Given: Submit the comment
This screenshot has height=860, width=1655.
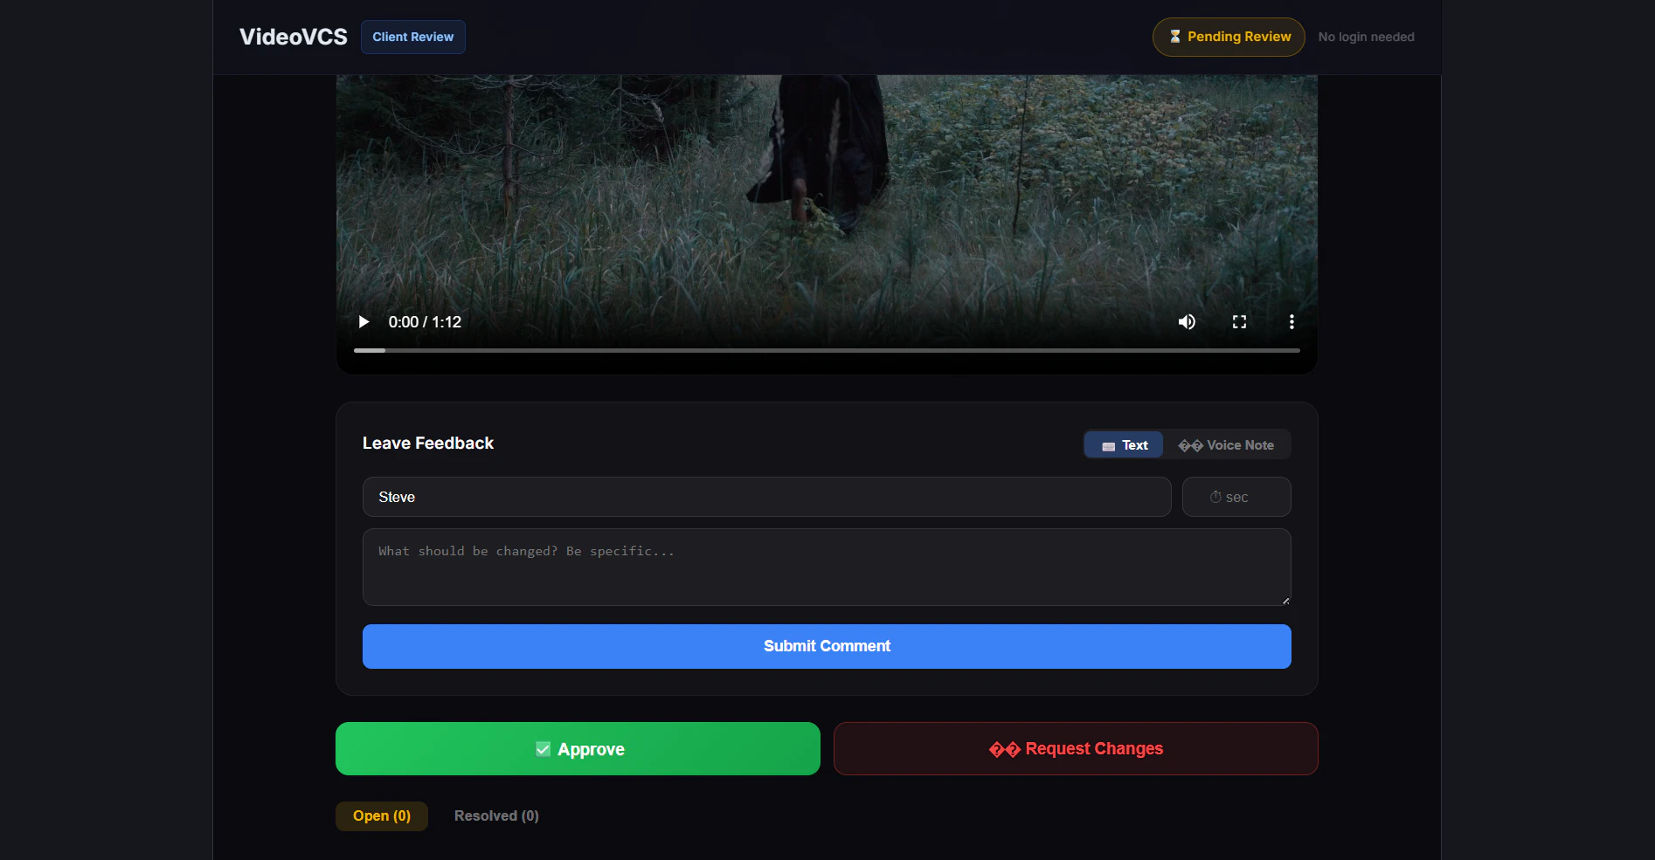Looking at the screenshot, I should 826,646.
